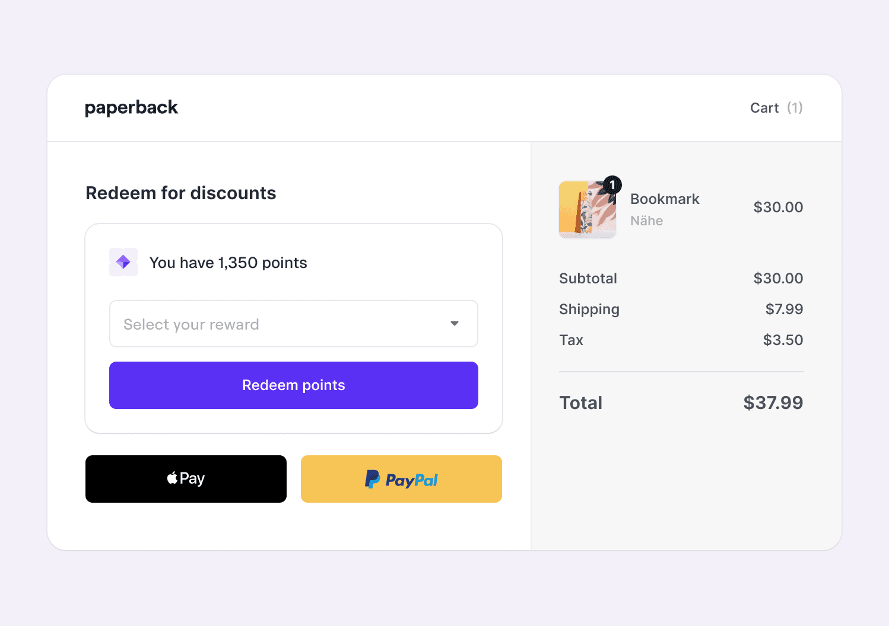Select the Bookmark product name

[x=665, y=199]
